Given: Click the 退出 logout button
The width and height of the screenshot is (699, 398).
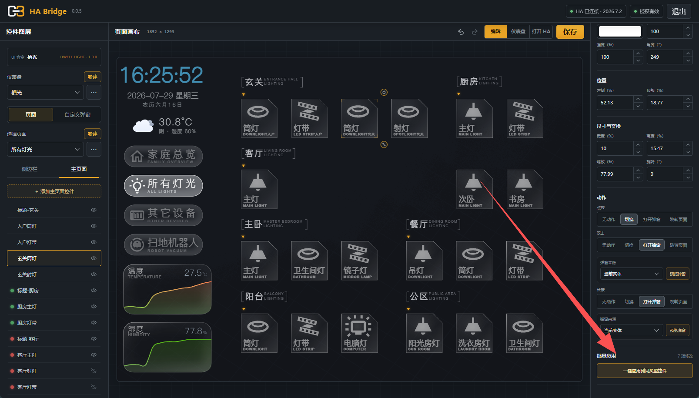Looking at the screenshot, I should (x=679, y=11).
